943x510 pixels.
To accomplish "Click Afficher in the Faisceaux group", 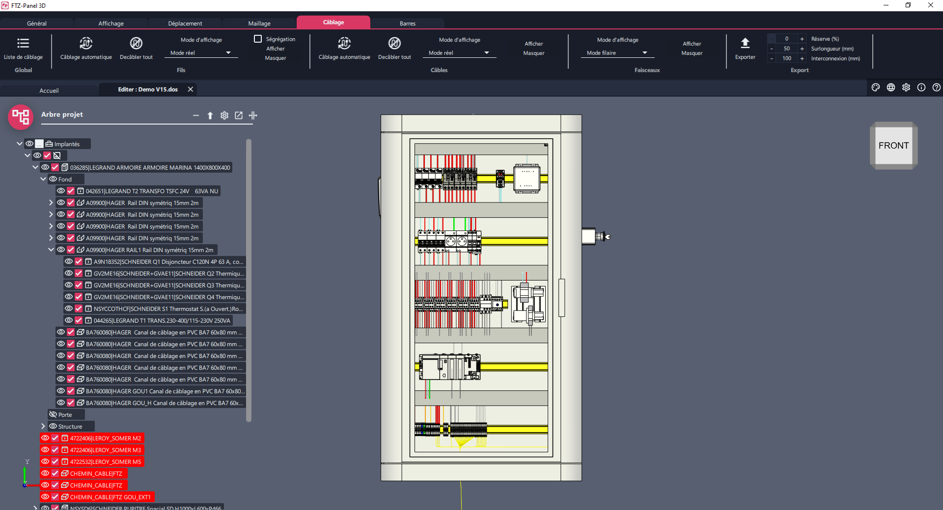I will 692,44.
